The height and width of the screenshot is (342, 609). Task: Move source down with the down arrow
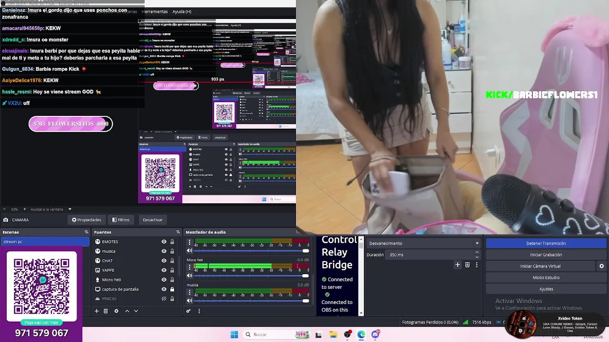pos(136,311)
